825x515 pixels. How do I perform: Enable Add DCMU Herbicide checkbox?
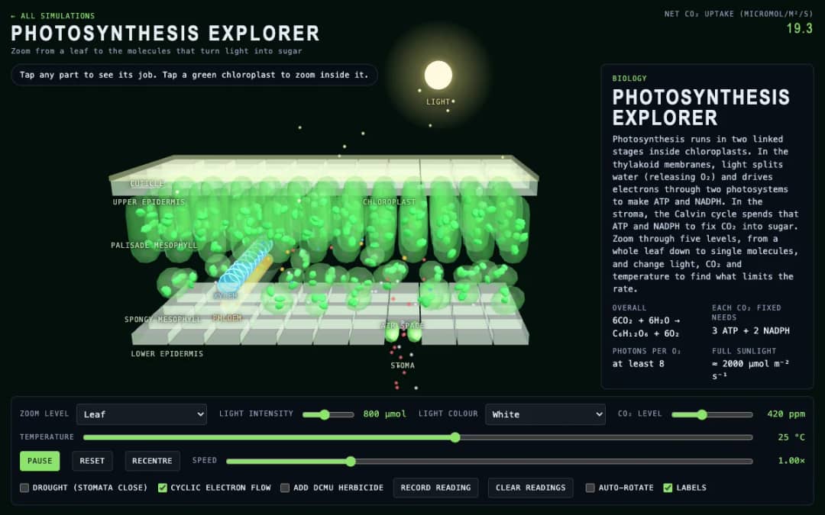[x=285, y=488]
